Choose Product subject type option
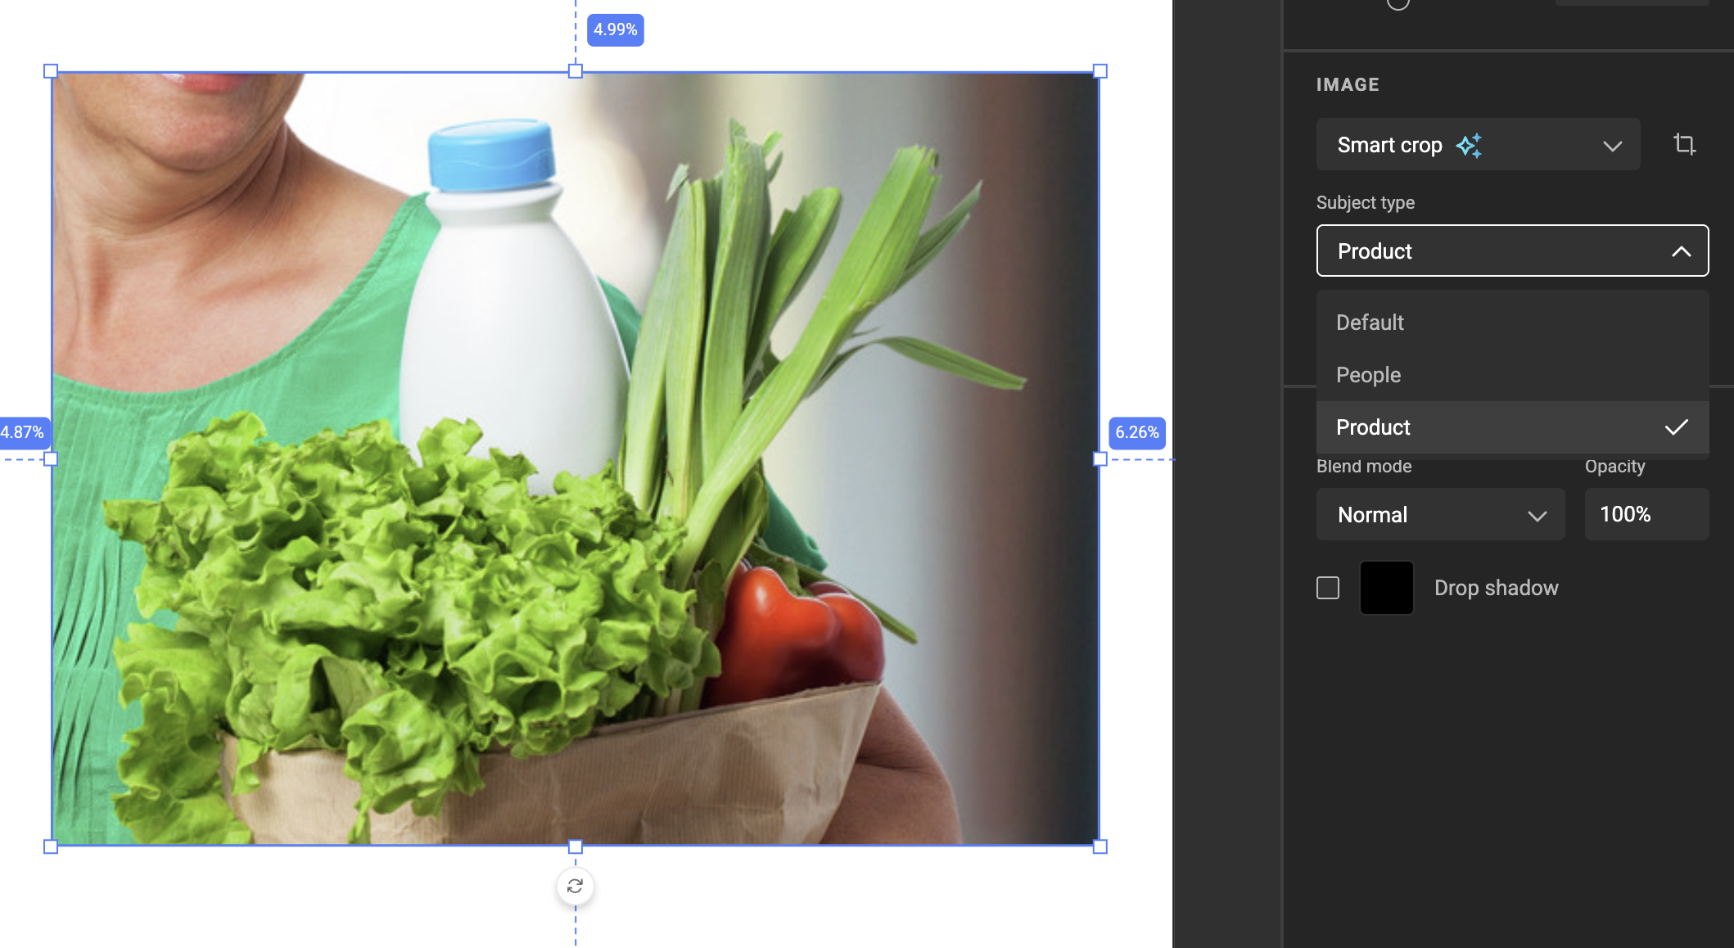The image size is (1734, 948). click(1512, 427)
